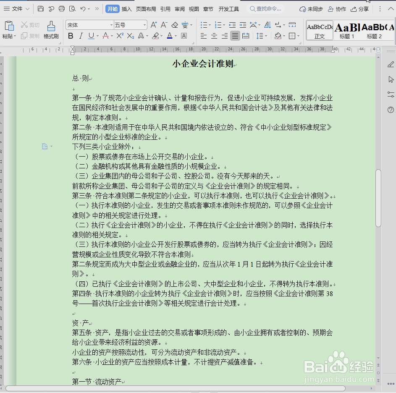The height and width of the screenshot is (393, 396).
Task: Click the Paste clipboard icon
Action: tap(9, 26)
